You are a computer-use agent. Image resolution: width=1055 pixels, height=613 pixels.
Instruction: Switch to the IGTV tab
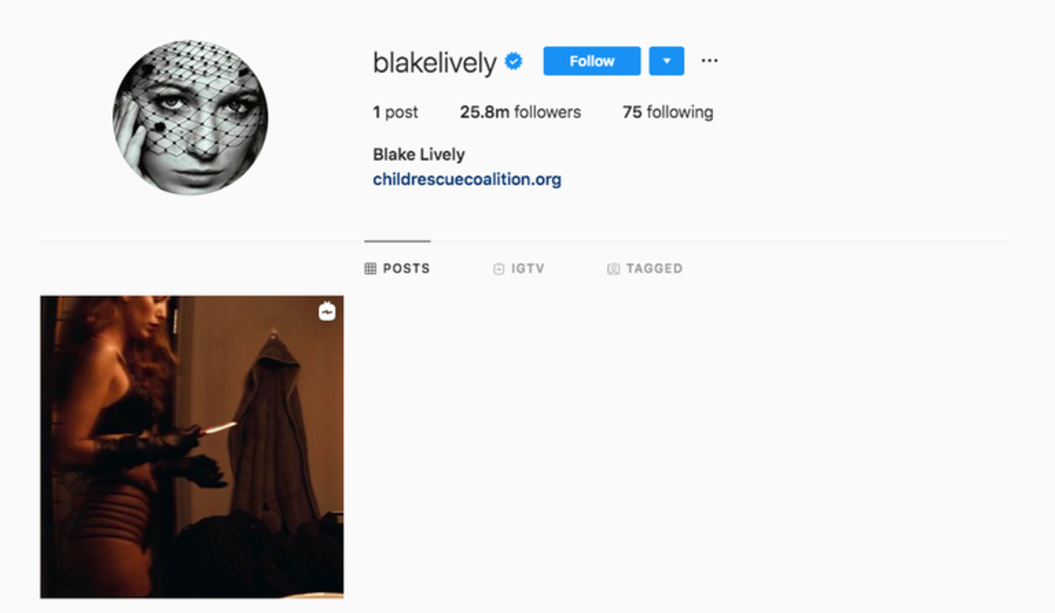pos(519,269)
